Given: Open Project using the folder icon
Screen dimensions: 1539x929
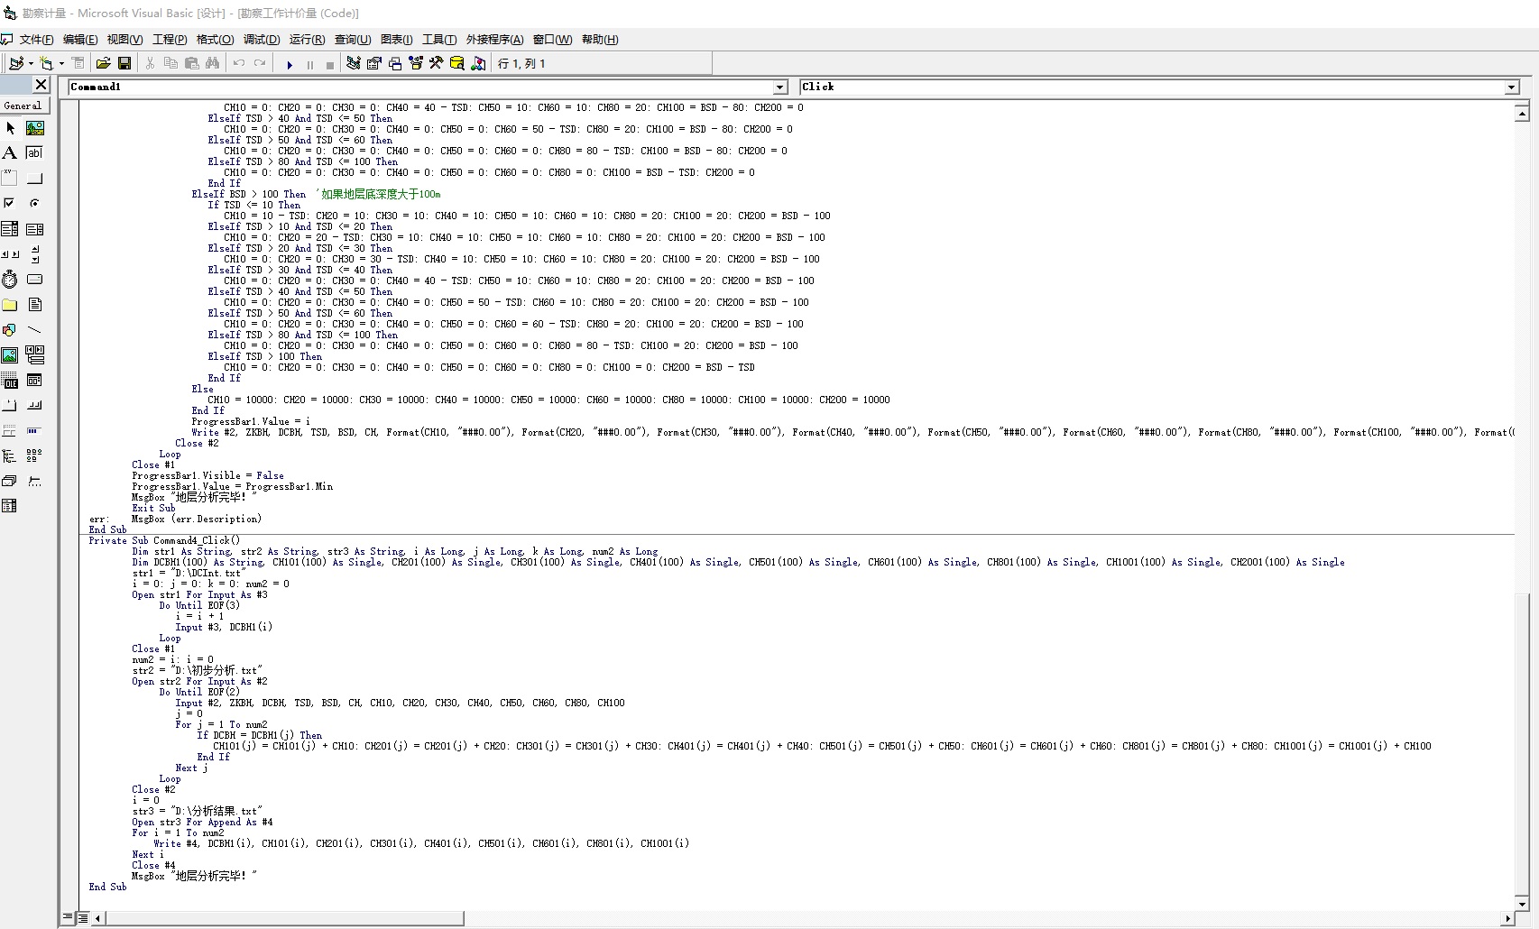Looking at the screenshot, I should [103, 63].
